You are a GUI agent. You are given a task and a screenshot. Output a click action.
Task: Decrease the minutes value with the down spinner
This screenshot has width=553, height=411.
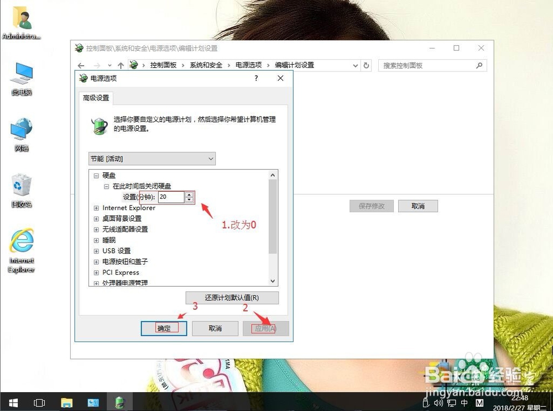click(x=189, y=199)
